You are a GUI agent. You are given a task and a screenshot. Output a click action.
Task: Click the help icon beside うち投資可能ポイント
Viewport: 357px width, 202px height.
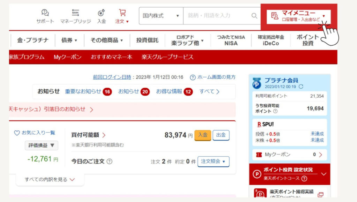(275, 111)
